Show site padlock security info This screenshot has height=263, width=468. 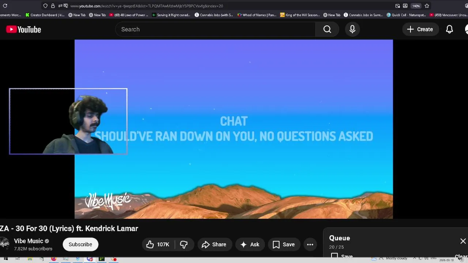[x=53, y=6]
